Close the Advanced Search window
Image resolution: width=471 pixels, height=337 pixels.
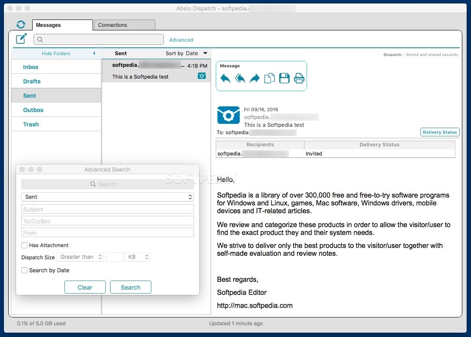click(22, 169)
